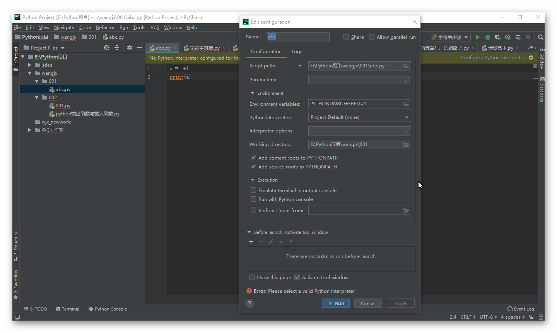Open the 字符串拼接 run configuration dropdown
The image size is (557, 333).
[449, 37]
